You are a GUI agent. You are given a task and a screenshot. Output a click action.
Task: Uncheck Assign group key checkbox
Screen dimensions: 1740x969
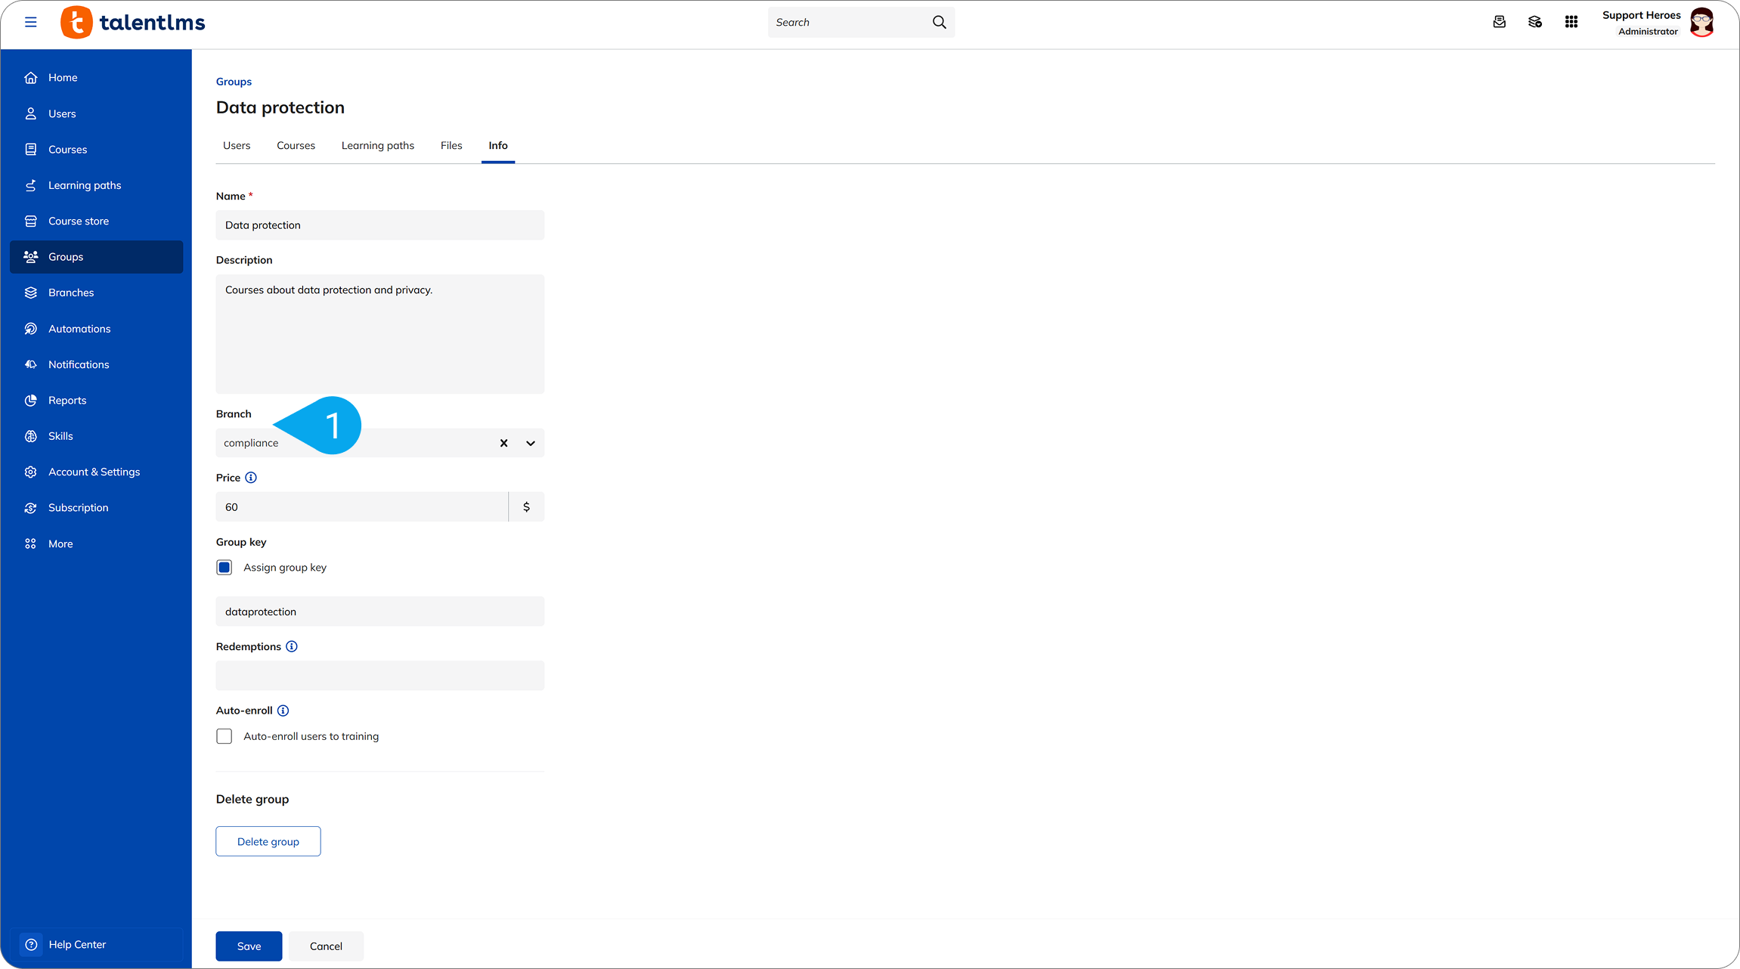click(224, 568)
